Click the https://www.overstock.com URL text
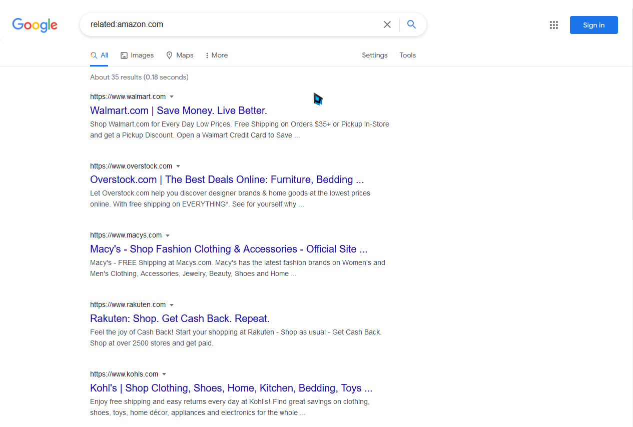Screen dimensions: 633x427 click(131, 166)
